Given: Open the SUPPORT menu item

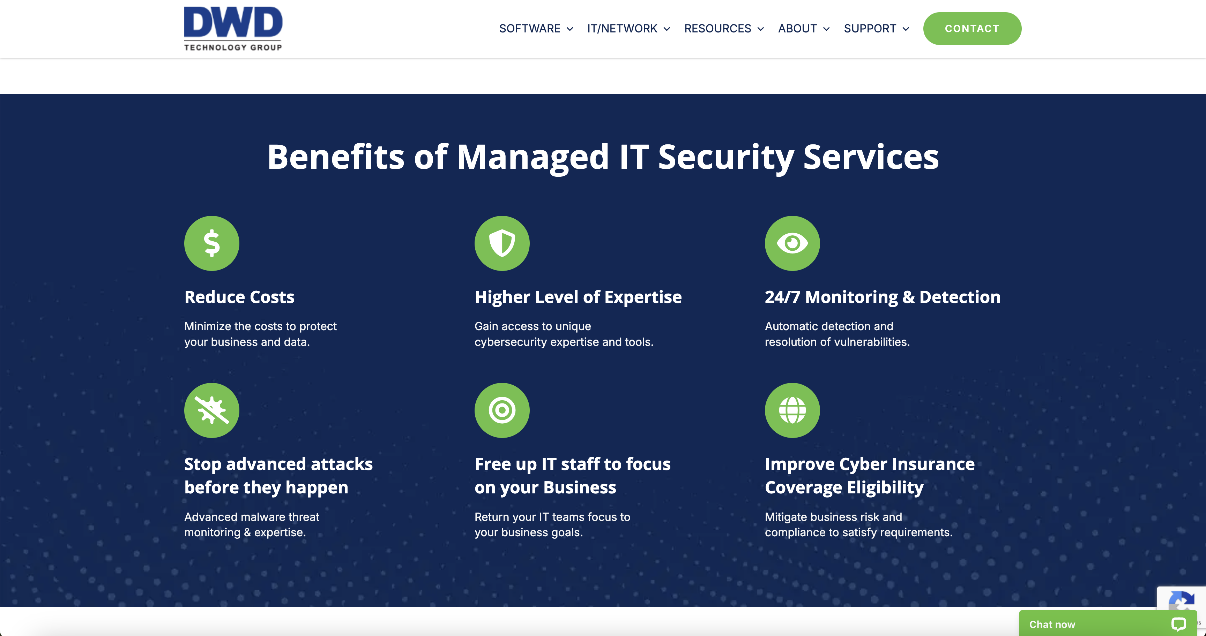Looking at the screenshot, I should [x=870, y=29].
